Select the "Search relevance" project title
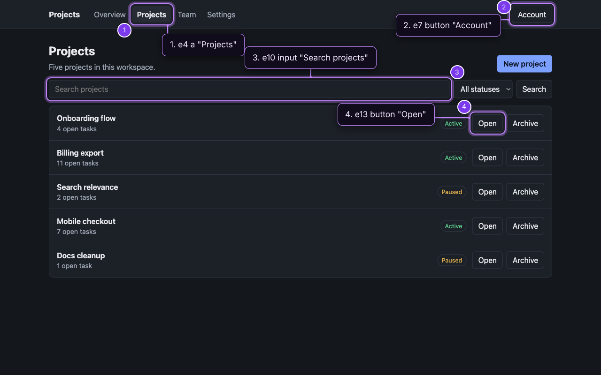Viewport: 601px width, 375px height. pos(87,187)
